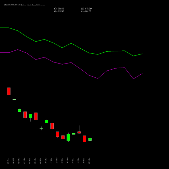Click the 19 Mar date label
Screen dimensions: 169x169
click(83, 161)
